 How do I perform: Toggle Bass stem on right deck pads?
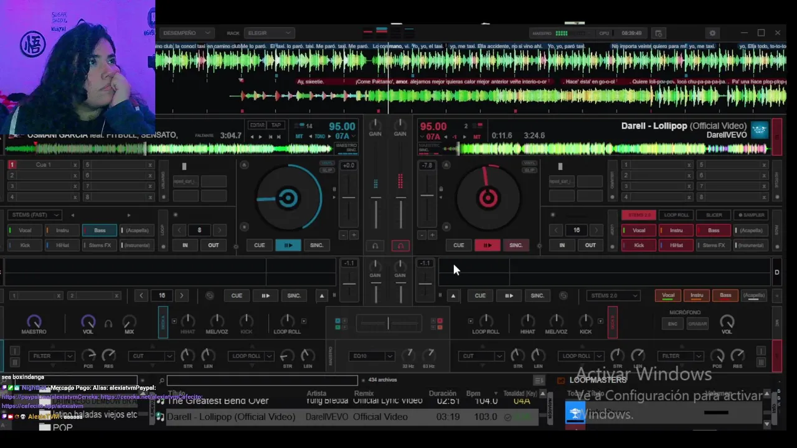click(714, 230)
